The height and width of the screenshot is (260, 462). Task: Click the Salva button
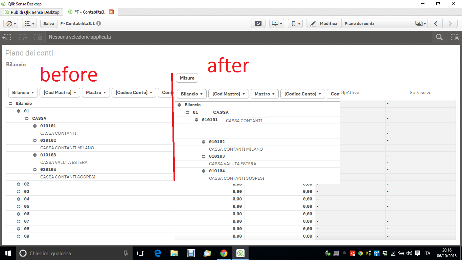coord(49,23)
